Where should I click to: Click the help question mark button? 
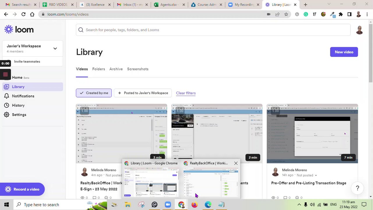click(358, 188)
